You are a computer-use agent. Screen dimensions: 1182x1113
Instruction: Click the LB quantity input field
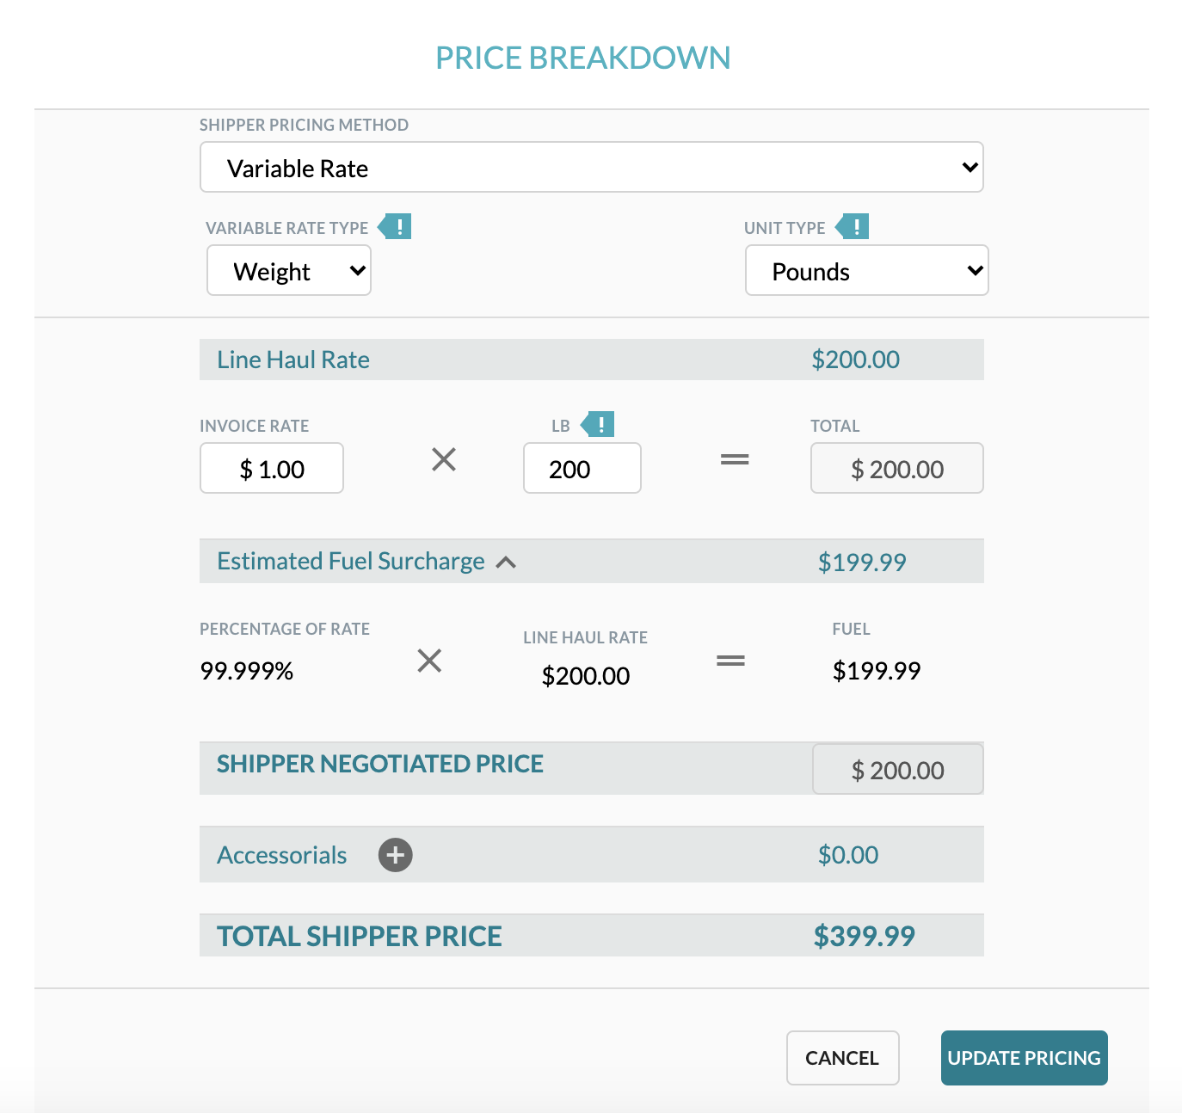pos(582,469)
